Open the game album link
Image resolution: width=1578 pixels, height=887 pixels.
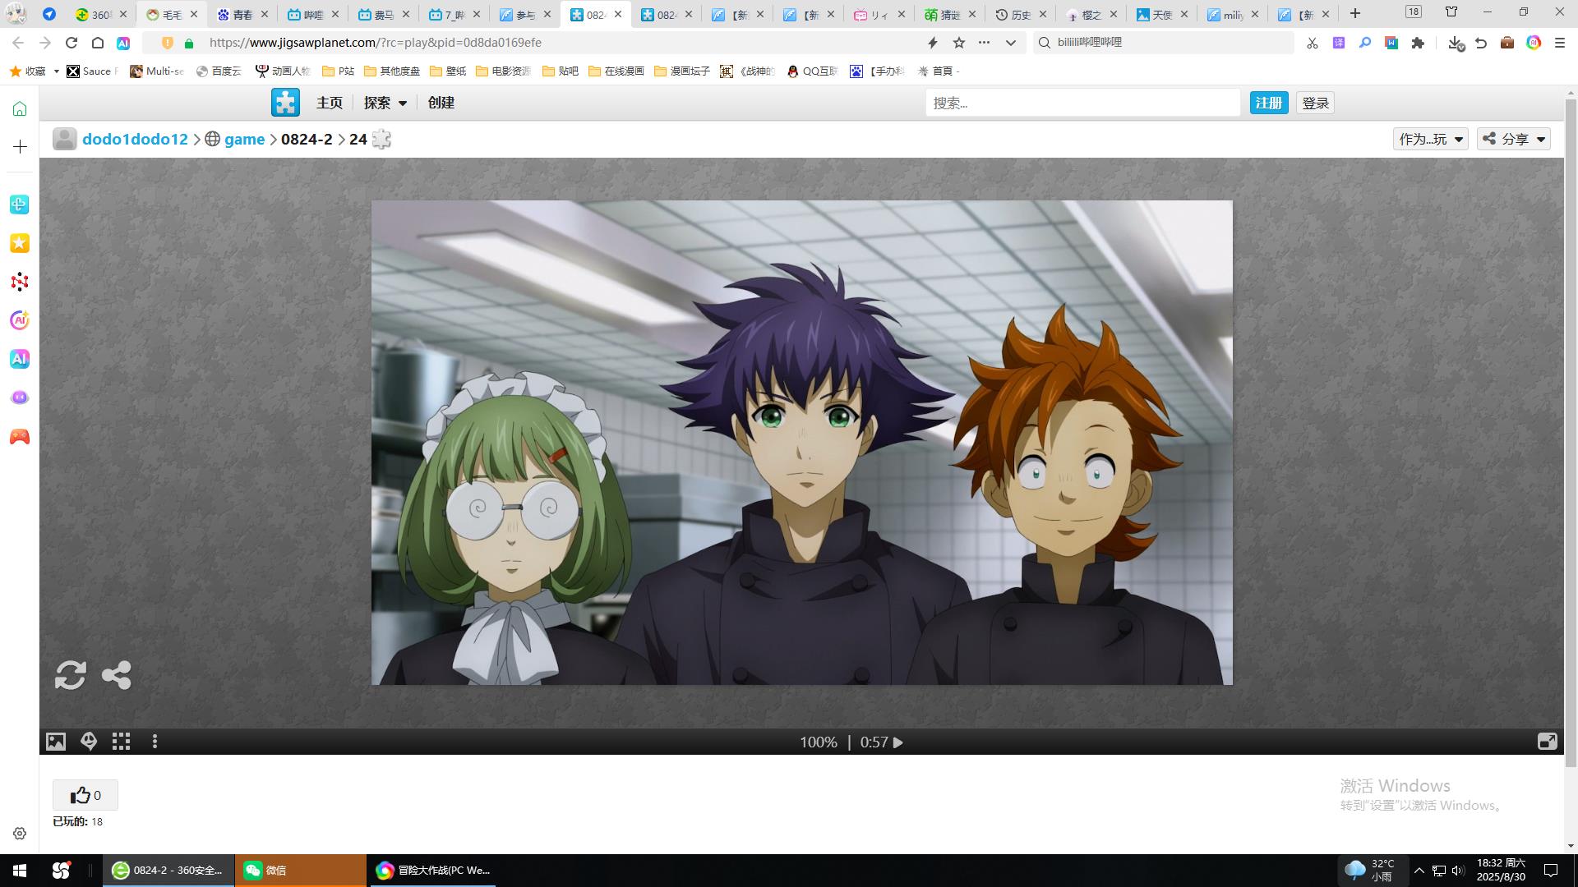[245, 139]
